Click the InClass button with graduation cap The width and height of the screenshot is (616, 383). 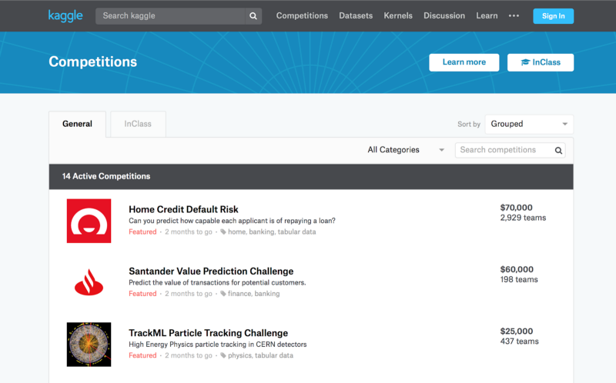point(541,62)
